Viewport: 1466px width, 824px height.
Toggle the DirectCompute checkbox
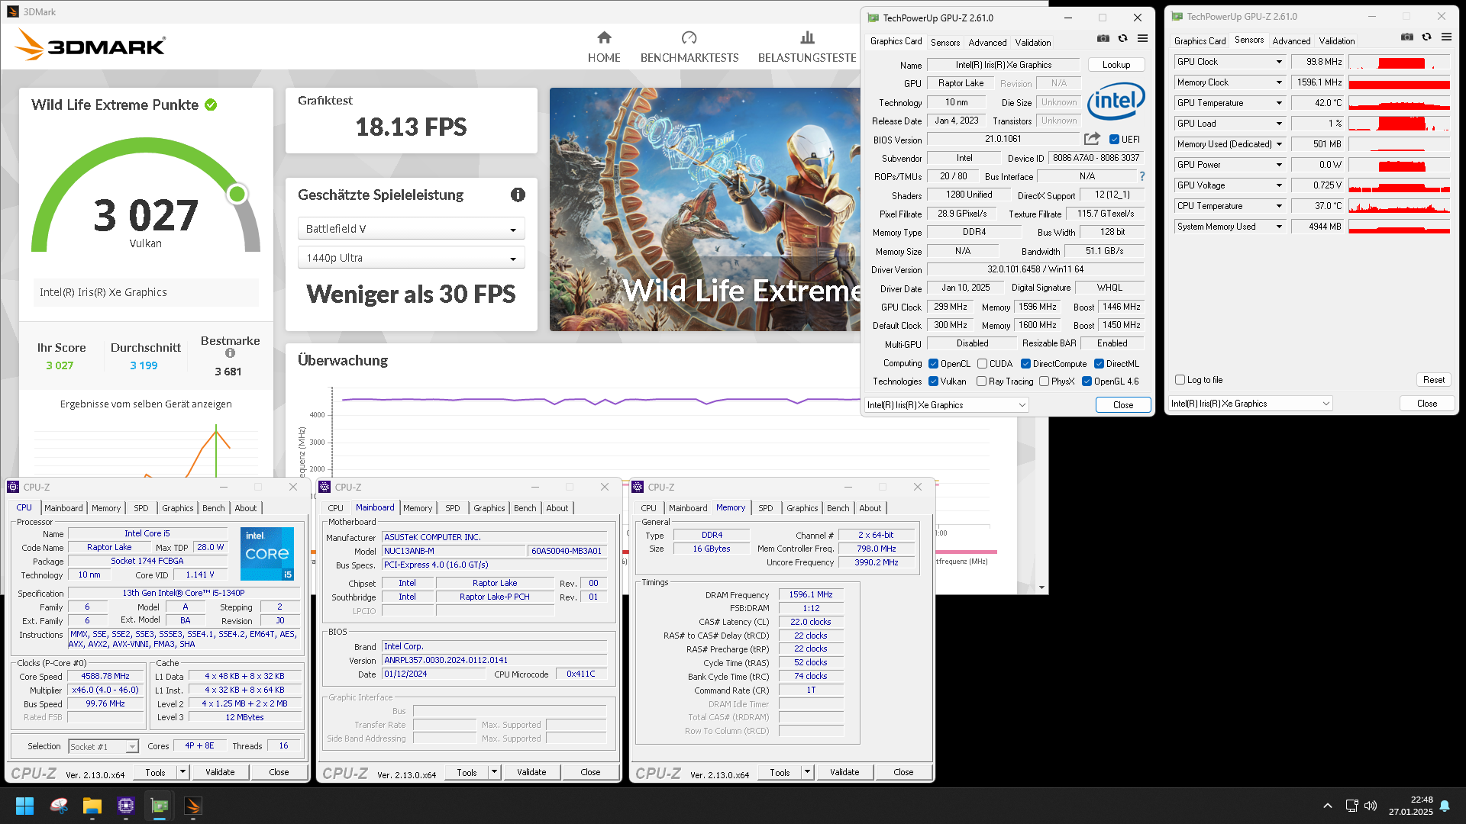pyautogui.click(x=1025, y=364)
